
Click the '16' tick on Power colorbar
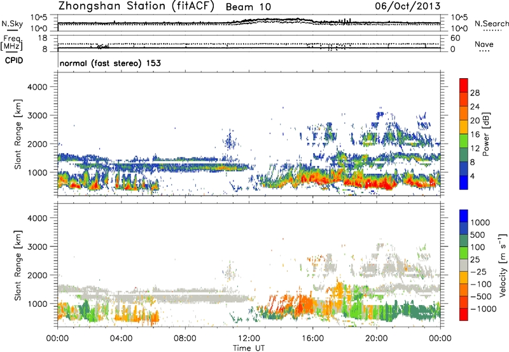coord(475,135)
